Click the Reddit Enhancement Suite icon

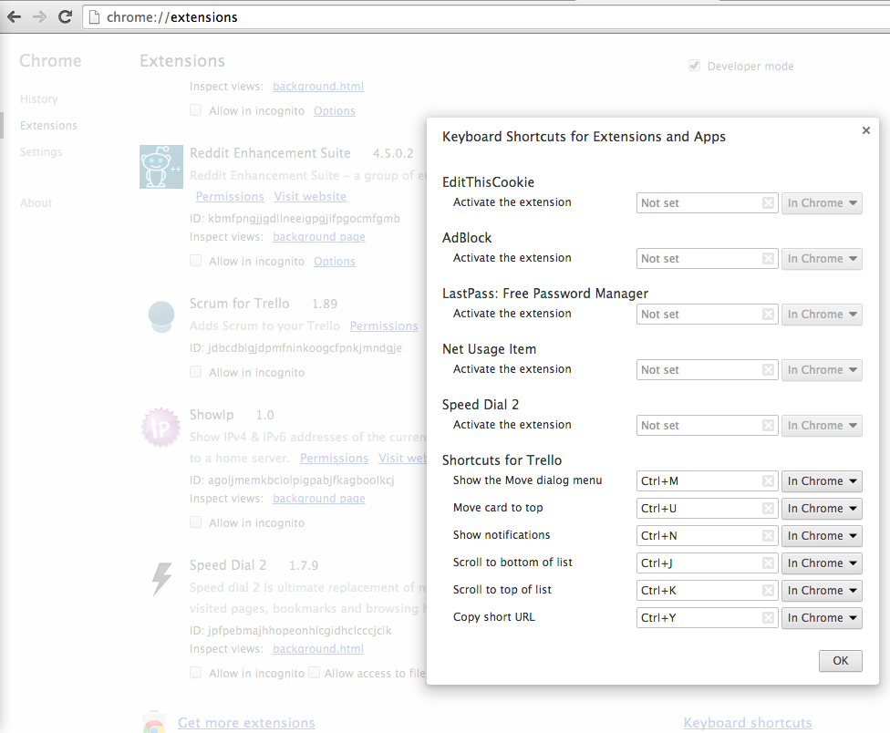pos(161,167)
